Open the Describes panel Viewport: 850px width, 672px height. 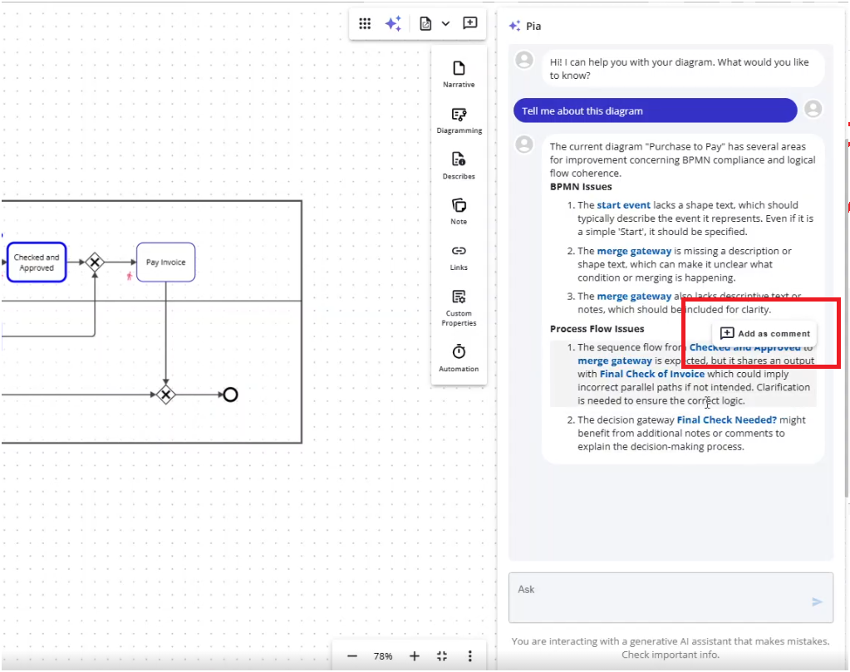(x=459, y=164)
